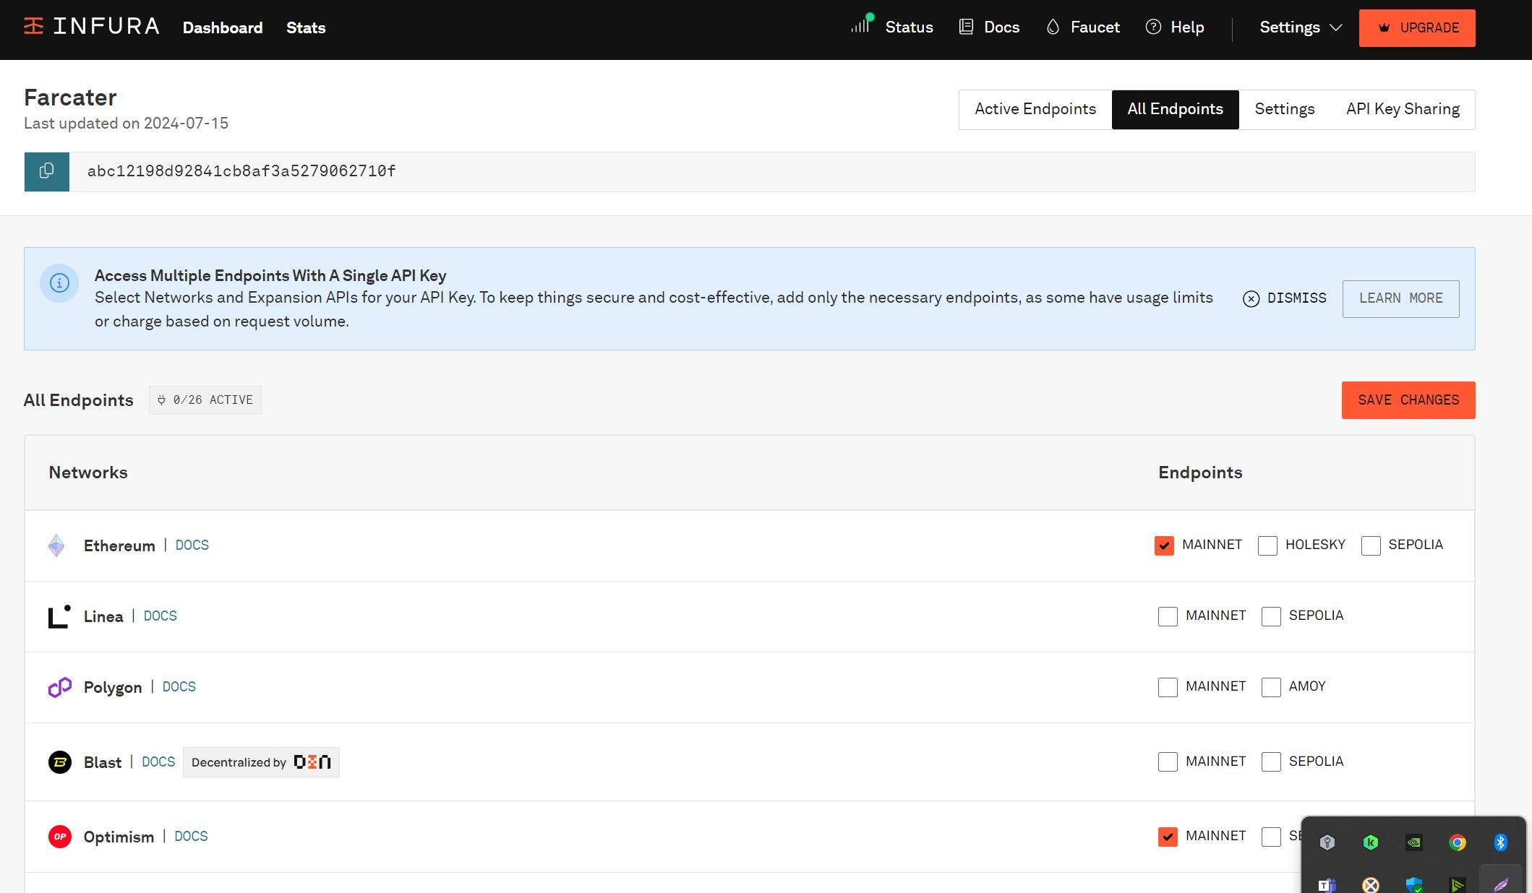Open NVIDIA tray icon
This screenshot has width=1532, height=893.
click(1413, 842)
